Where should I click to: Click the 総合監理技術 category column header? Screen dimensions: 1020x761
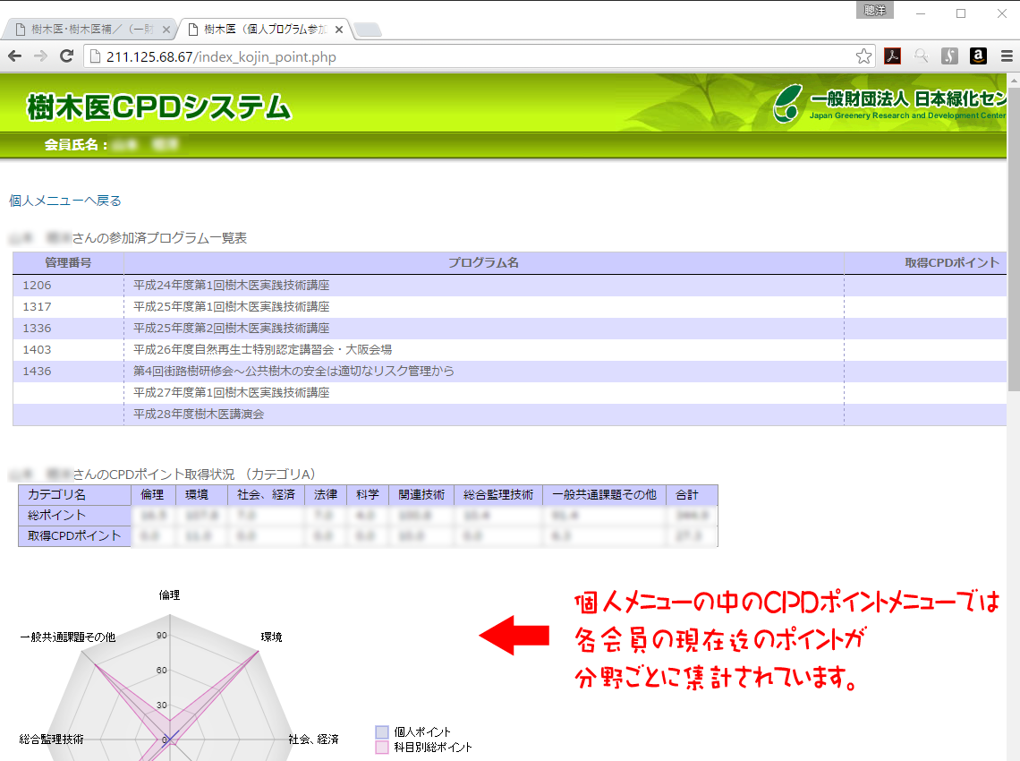point(498,495)
